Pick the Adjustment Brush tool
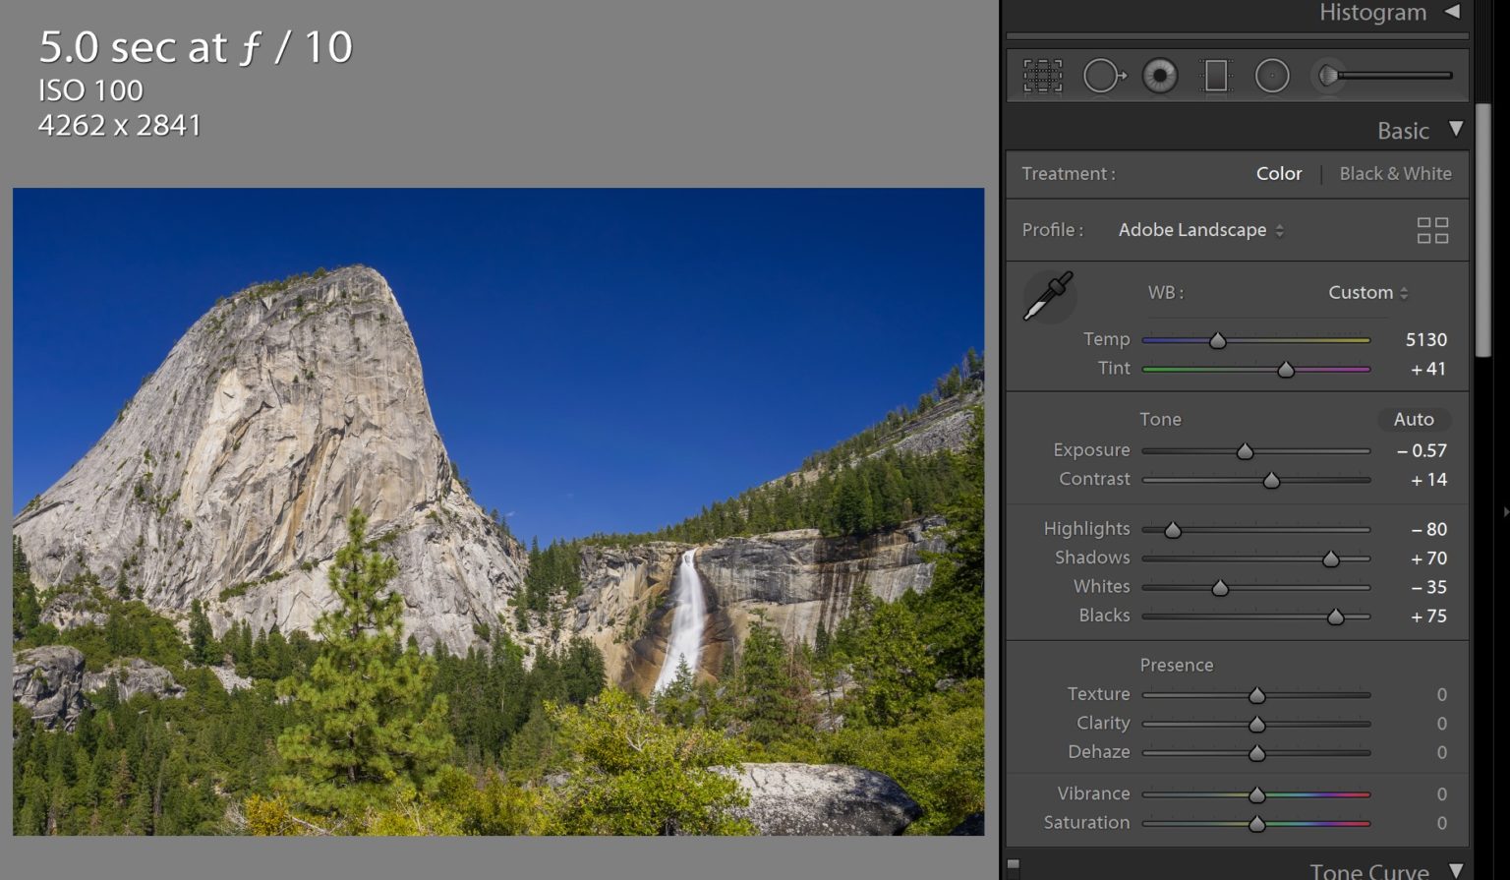Viewport: 1510px width, 880px height. (1329, 75)
